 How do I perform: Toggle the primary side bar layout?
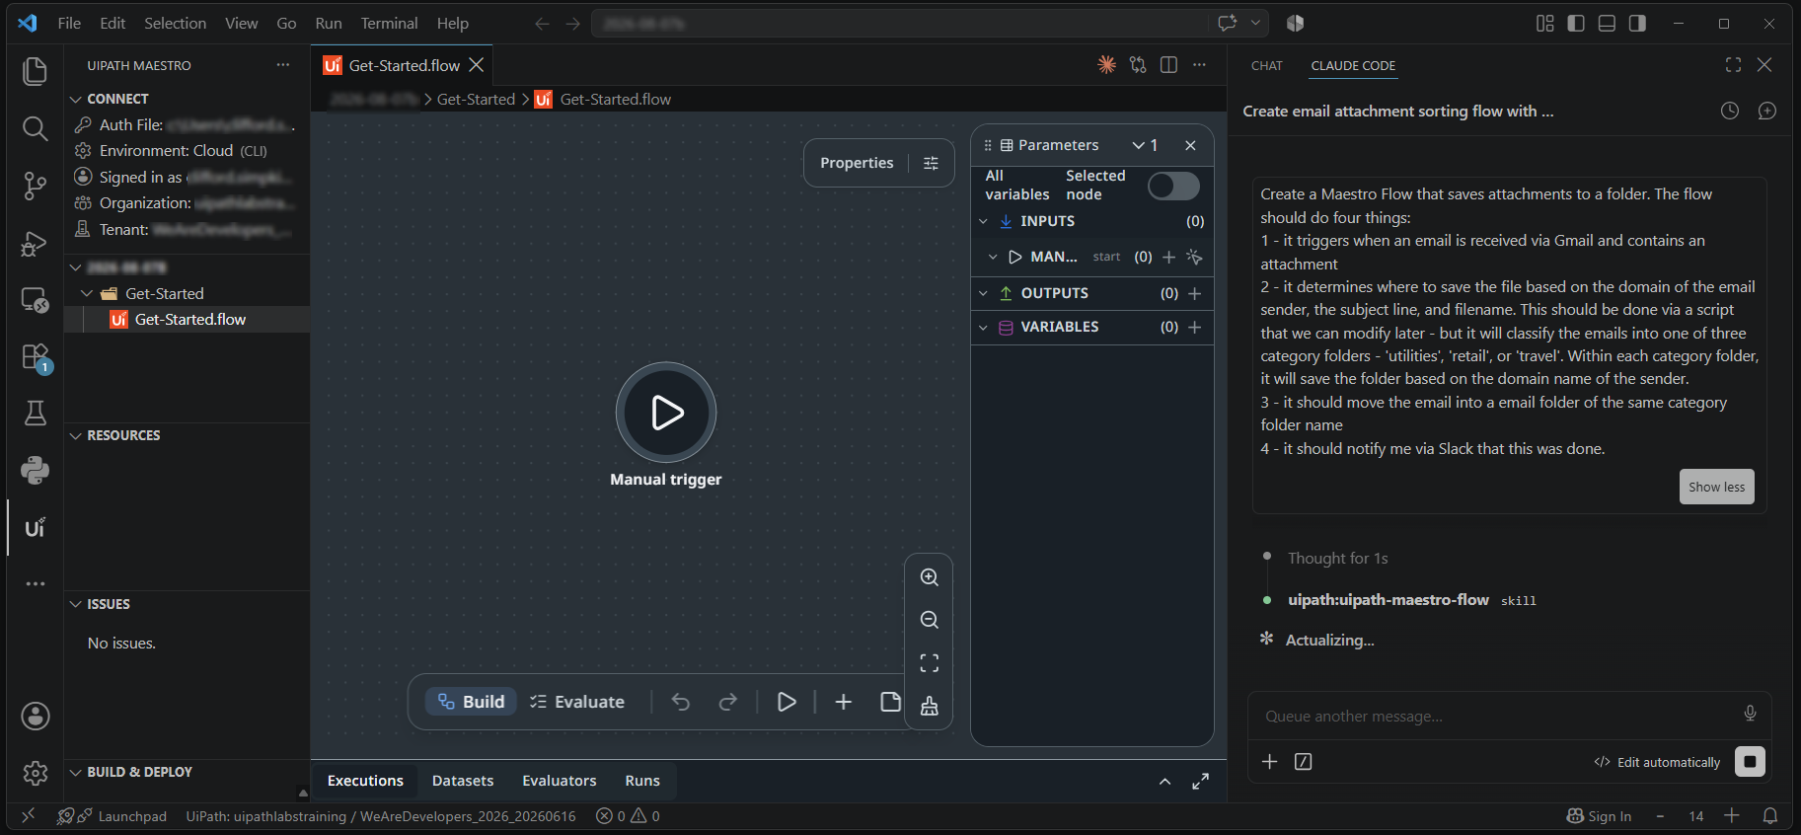pyautogui.click(x=1576, y=24)
